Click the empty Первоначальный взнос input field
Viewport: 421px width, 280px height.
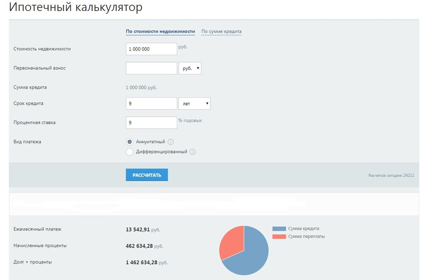(x=152, y=68)
